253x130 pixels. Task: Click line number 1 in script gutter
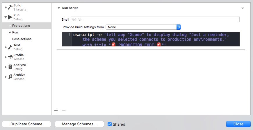[69, 35]
